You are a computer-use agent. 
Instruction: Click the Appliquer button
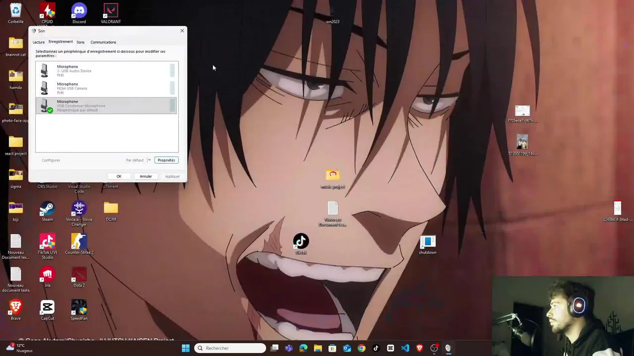tap(172, 177)
